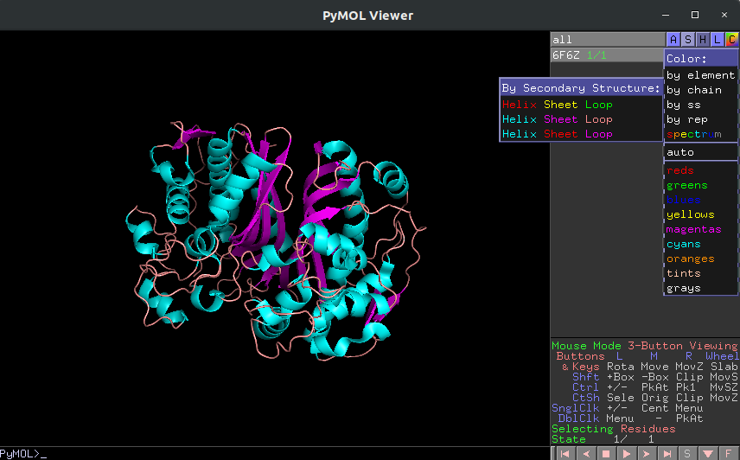Open the Hide menu for all
The width and height of the screenshot is (740, 460).
pos(702,40)
